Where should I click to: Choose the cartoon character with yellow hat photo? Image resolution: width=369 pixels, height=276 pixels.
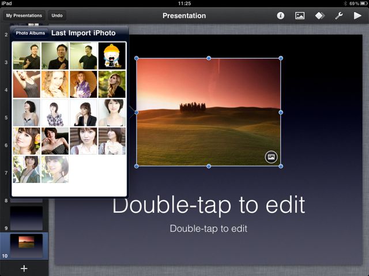[112, 56]
